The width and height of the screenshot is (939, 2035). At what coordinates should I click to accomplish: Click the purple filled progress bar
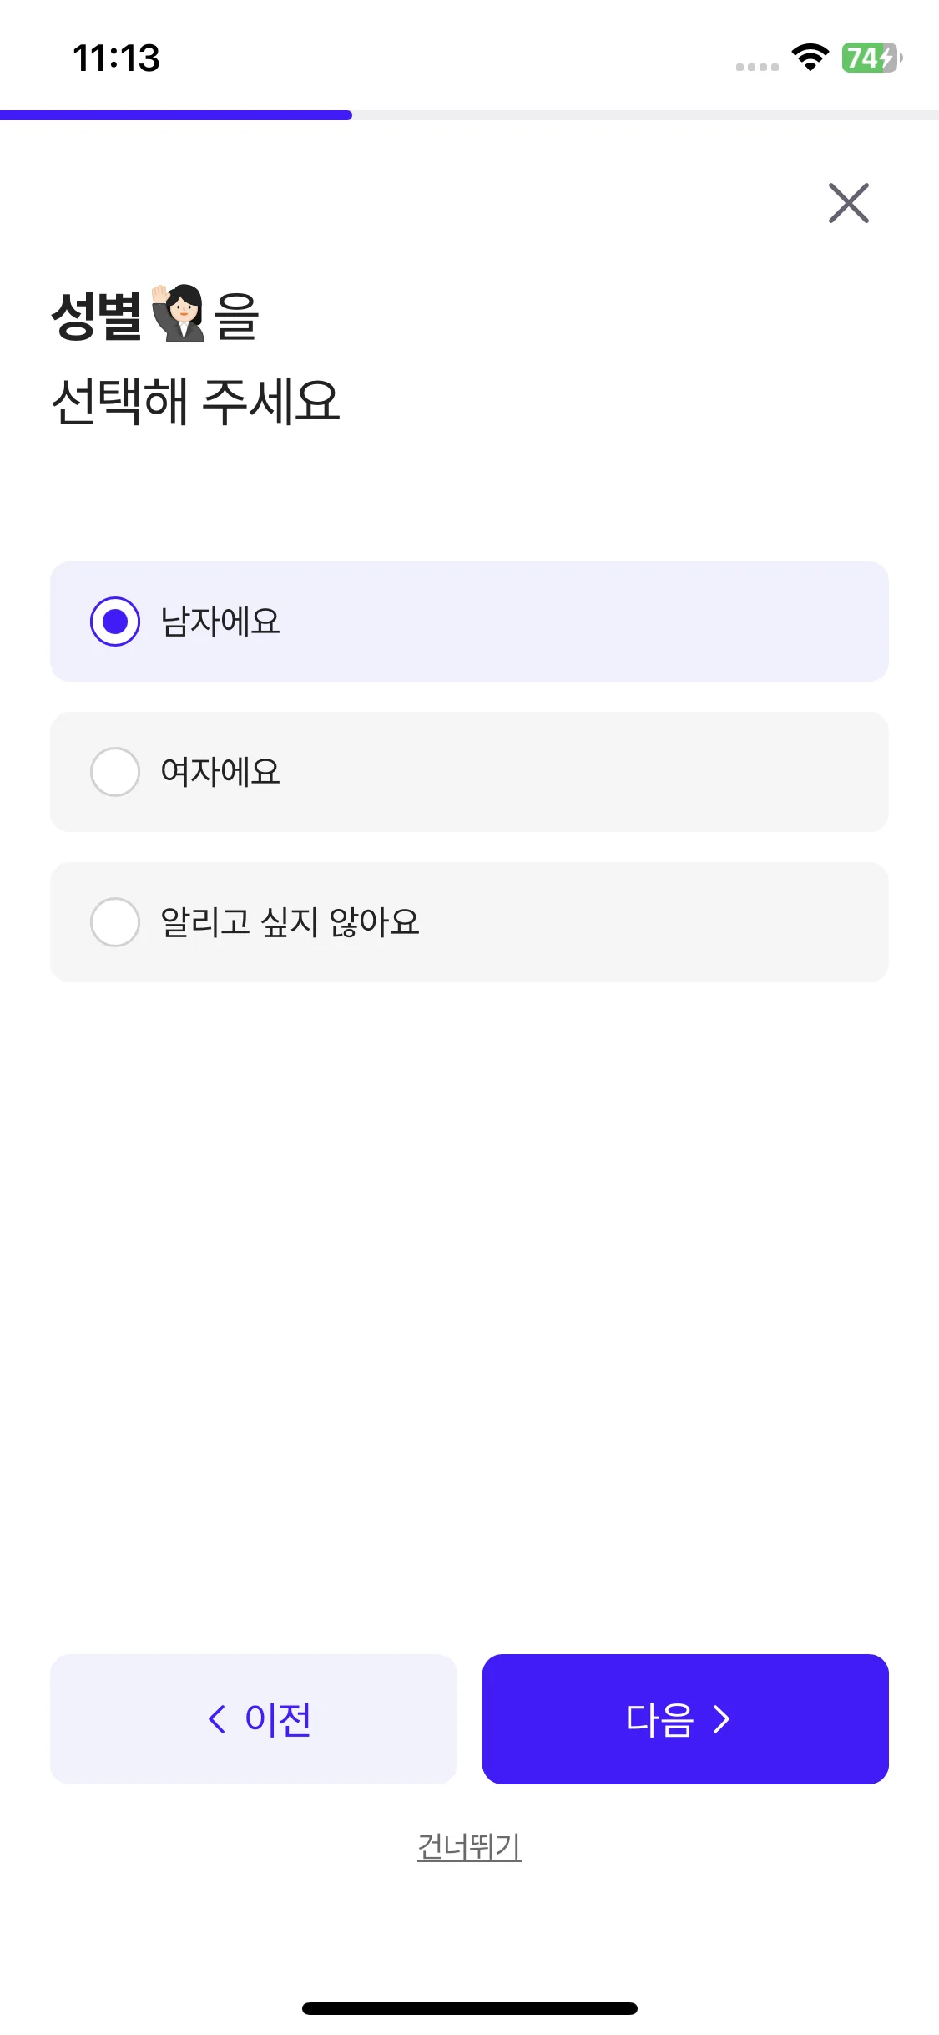pos(175,115)
